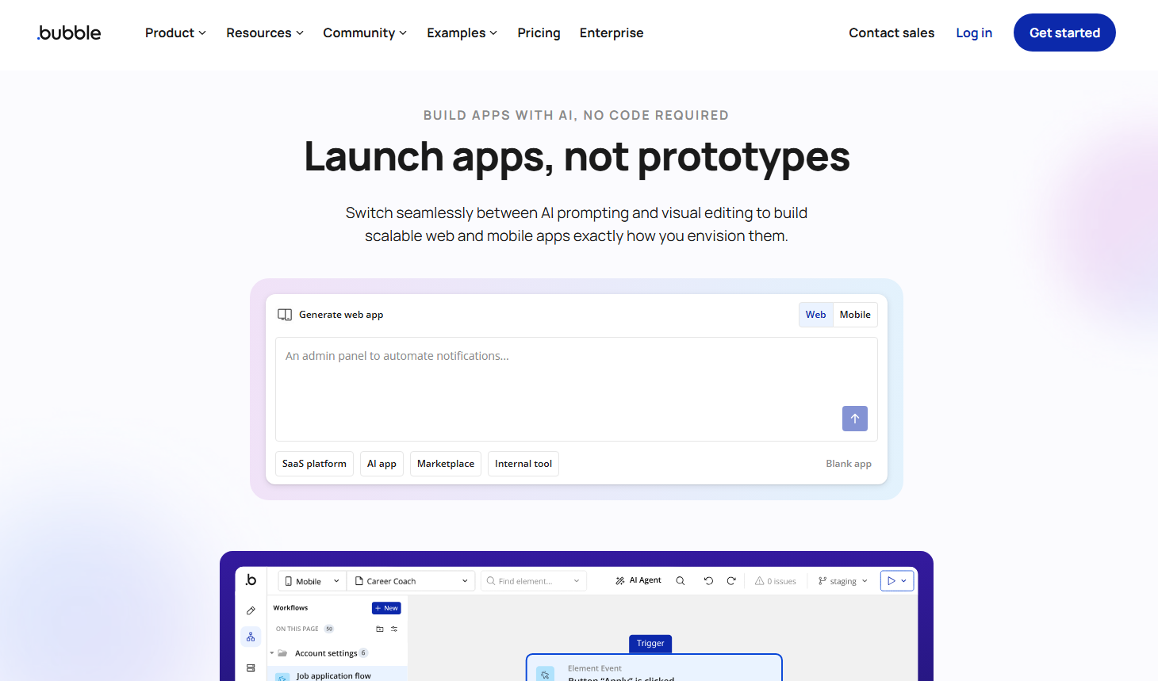
Task: Click the Job application flow workflow icon
Action: pos(282,677)
